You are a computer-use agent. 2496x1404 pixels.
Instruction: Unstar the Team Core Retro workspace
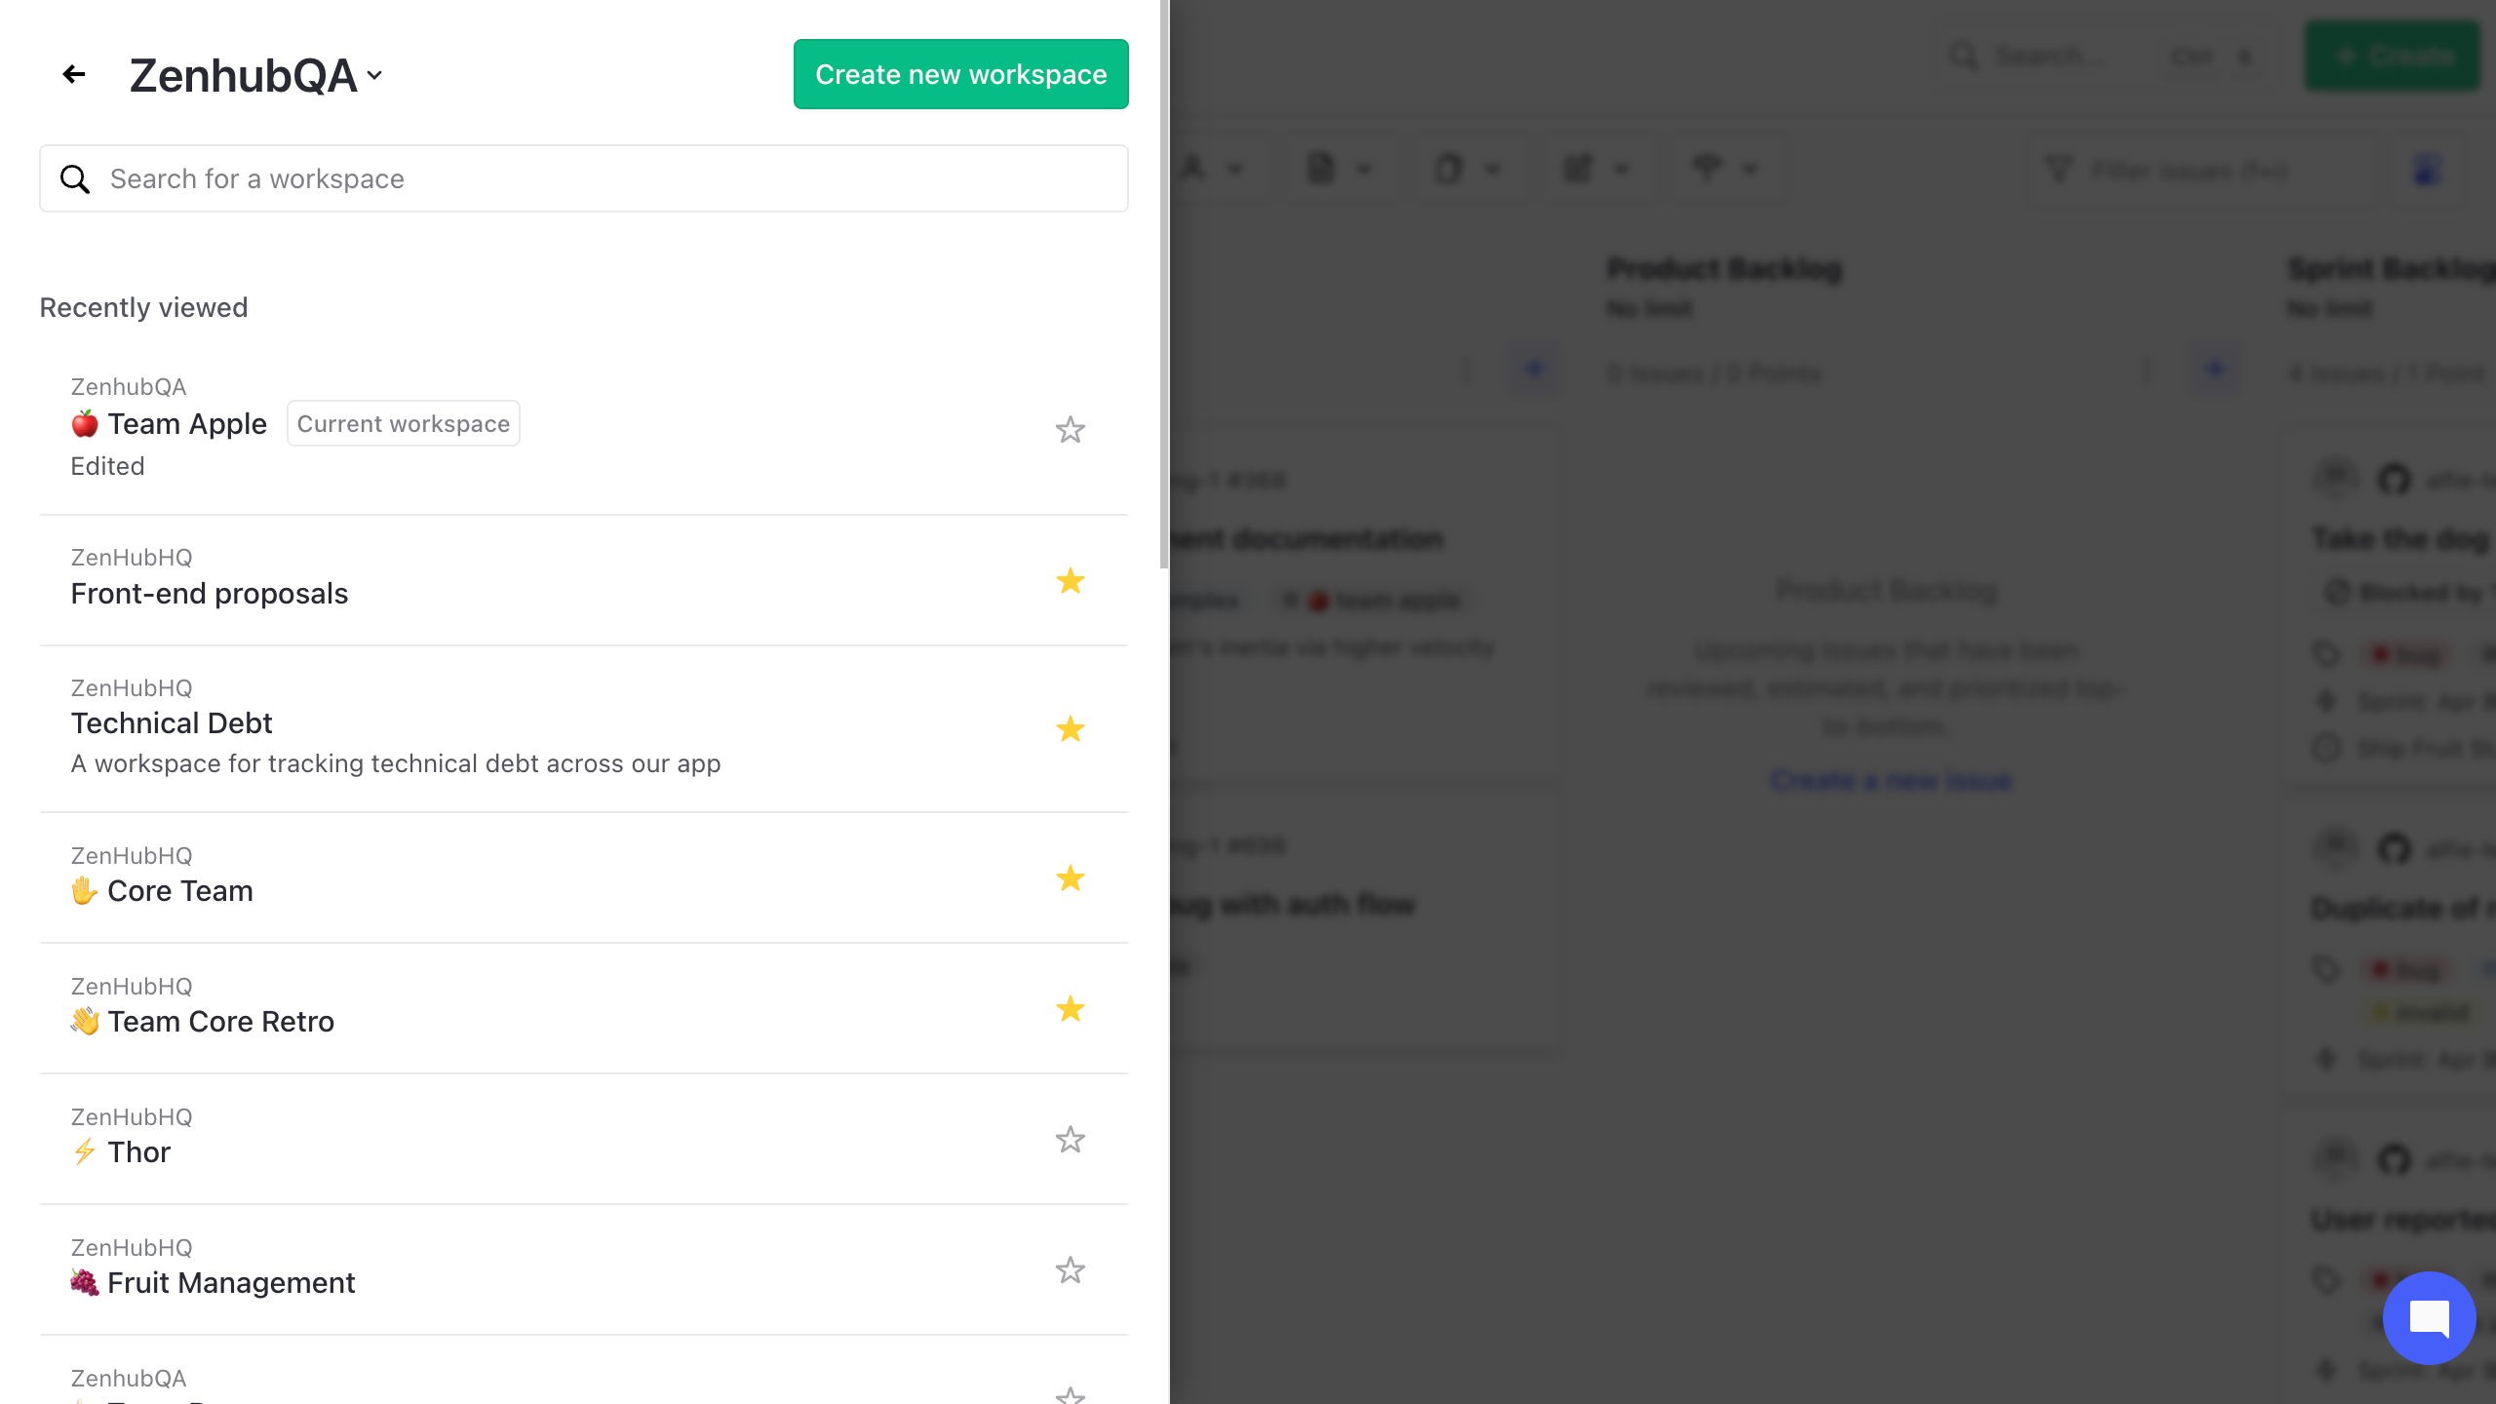(1071, 1009)
